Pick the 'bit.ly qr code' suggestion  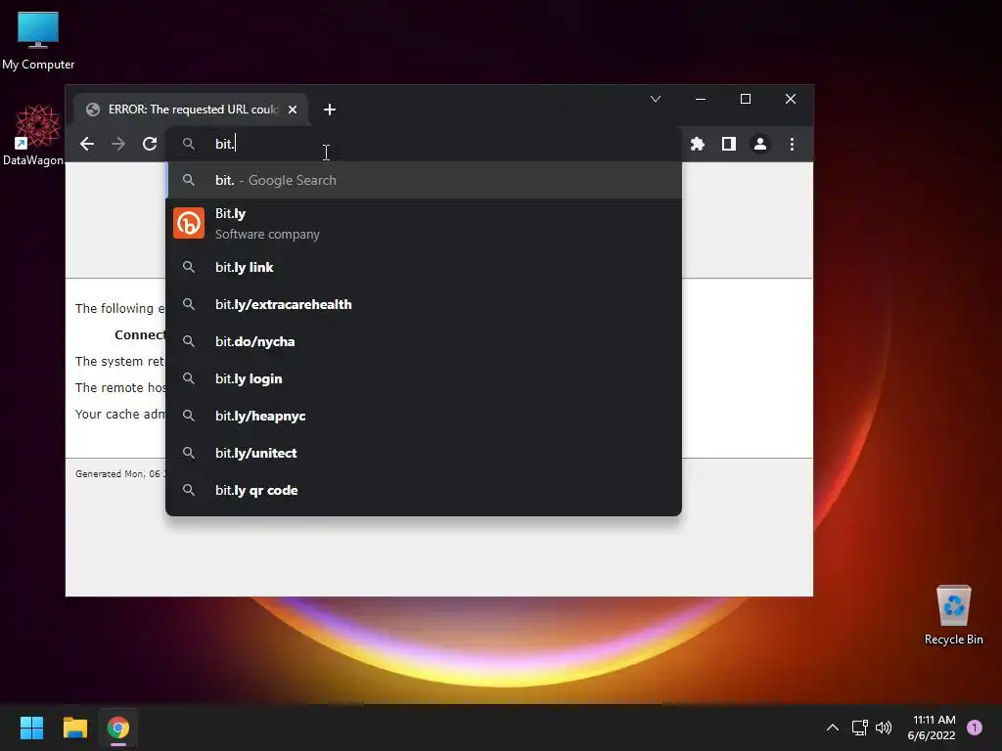coord(423,490)
